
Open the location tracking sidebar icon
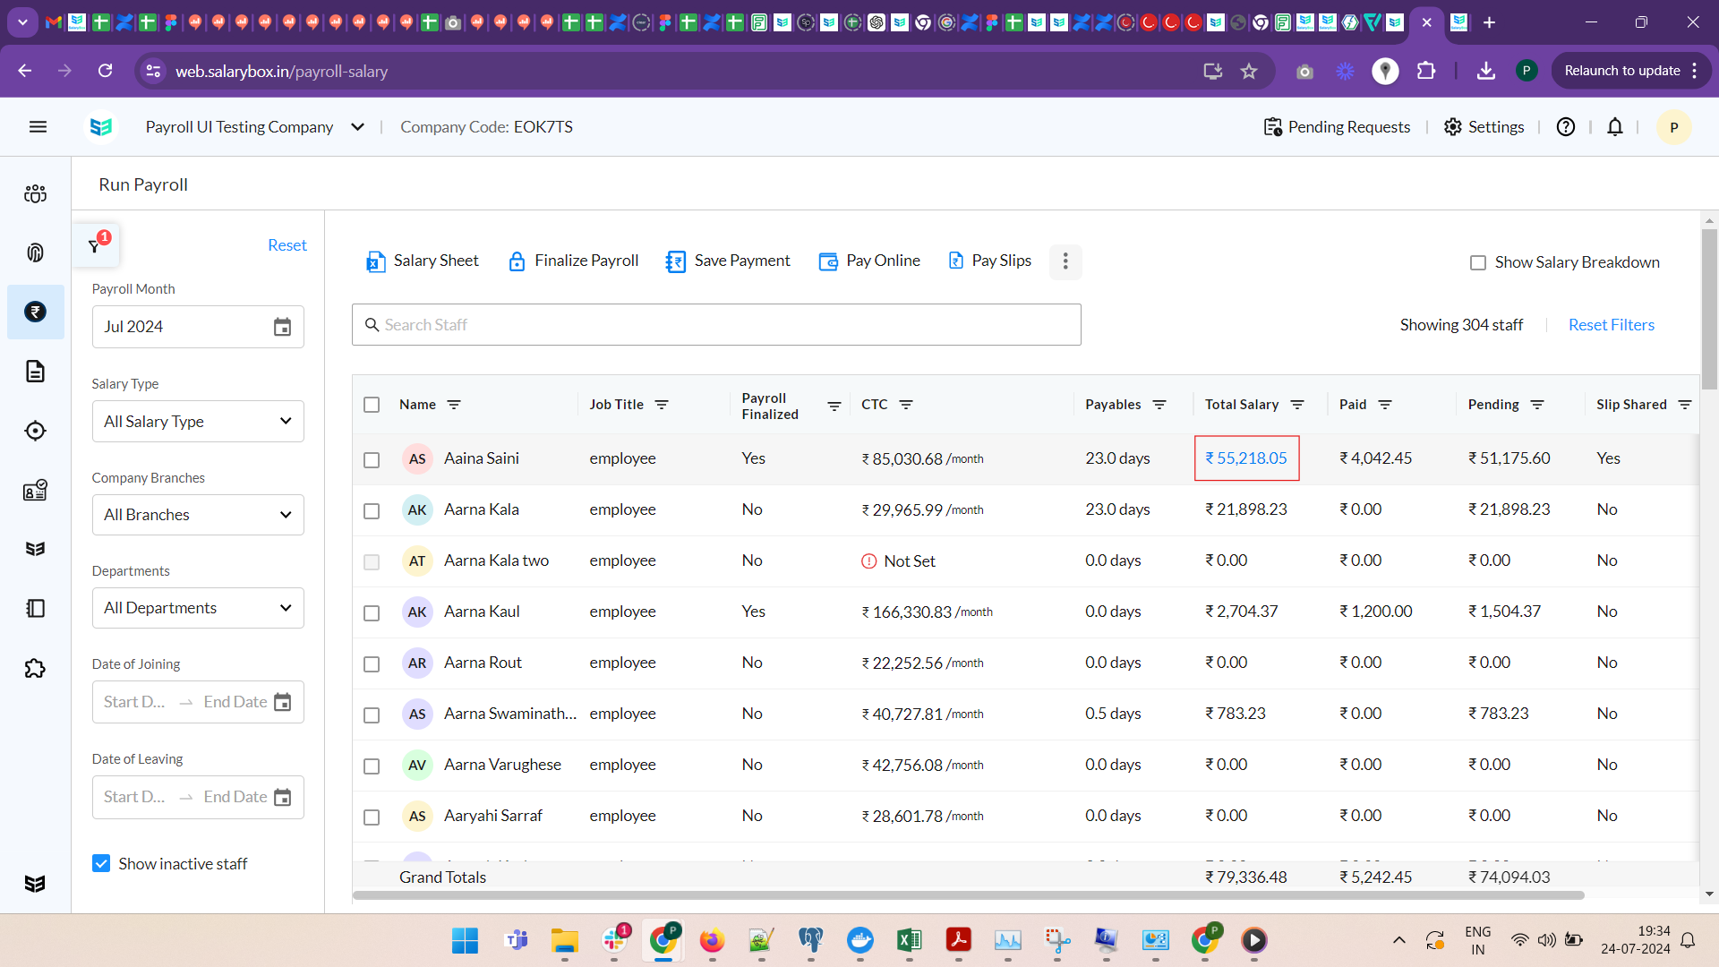pos(35,431)
